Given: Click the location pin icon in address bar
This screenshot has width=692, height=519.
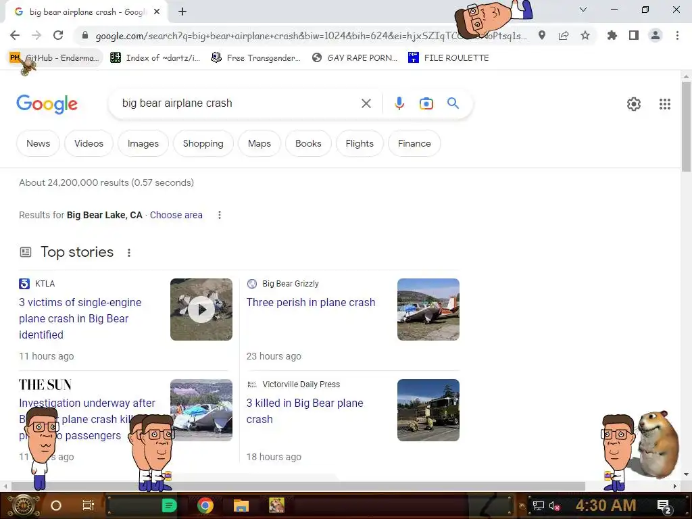Looking at the screenshot, I should (x=542, y=35).
